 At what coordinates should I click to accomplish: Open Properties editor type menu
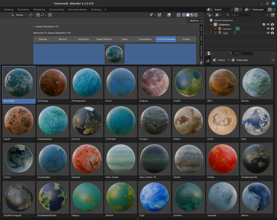pos(210,54)
